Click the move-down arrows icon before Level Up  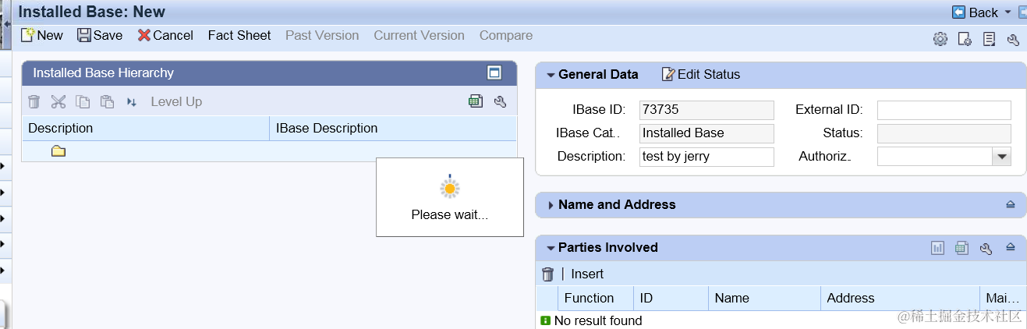click(132, 102)
